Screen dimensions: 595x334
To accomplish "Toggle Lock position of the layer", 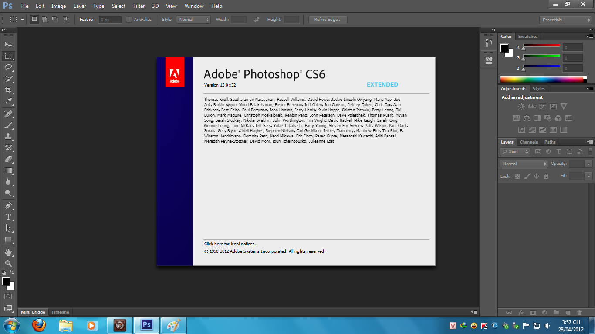I will (537, 176).
